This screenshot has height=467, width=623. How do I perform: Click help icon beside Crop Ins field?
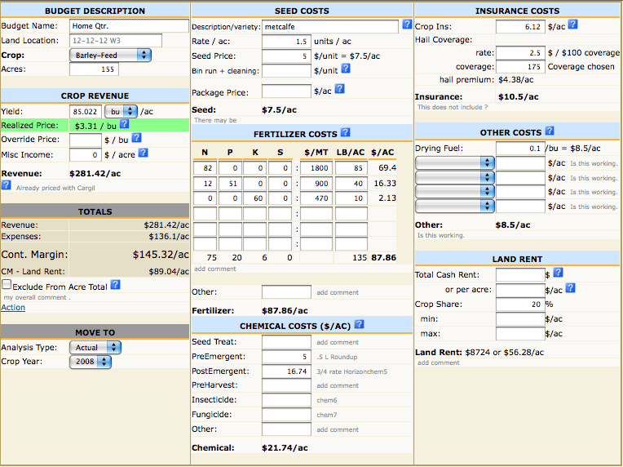(572, 24)
